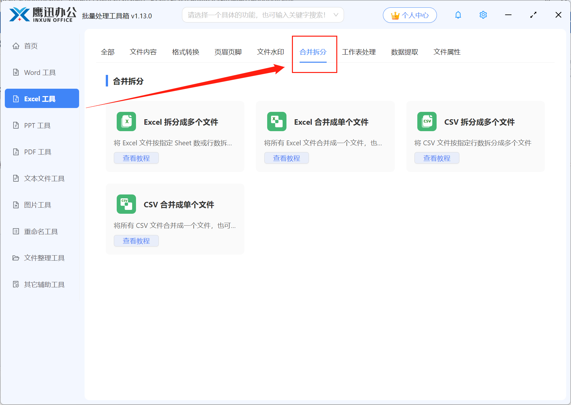Image resolution: width=571 pixels, height=405 pixels.
Task: Click the Excel merge into single file icon
Action: click(276, 122)
